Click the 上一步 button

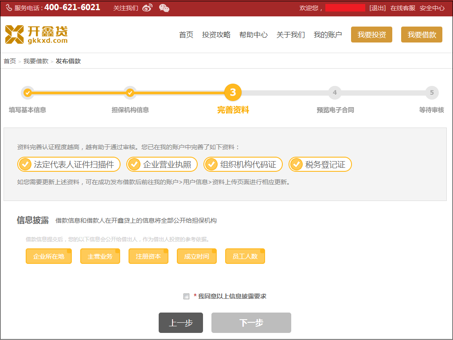180,323
